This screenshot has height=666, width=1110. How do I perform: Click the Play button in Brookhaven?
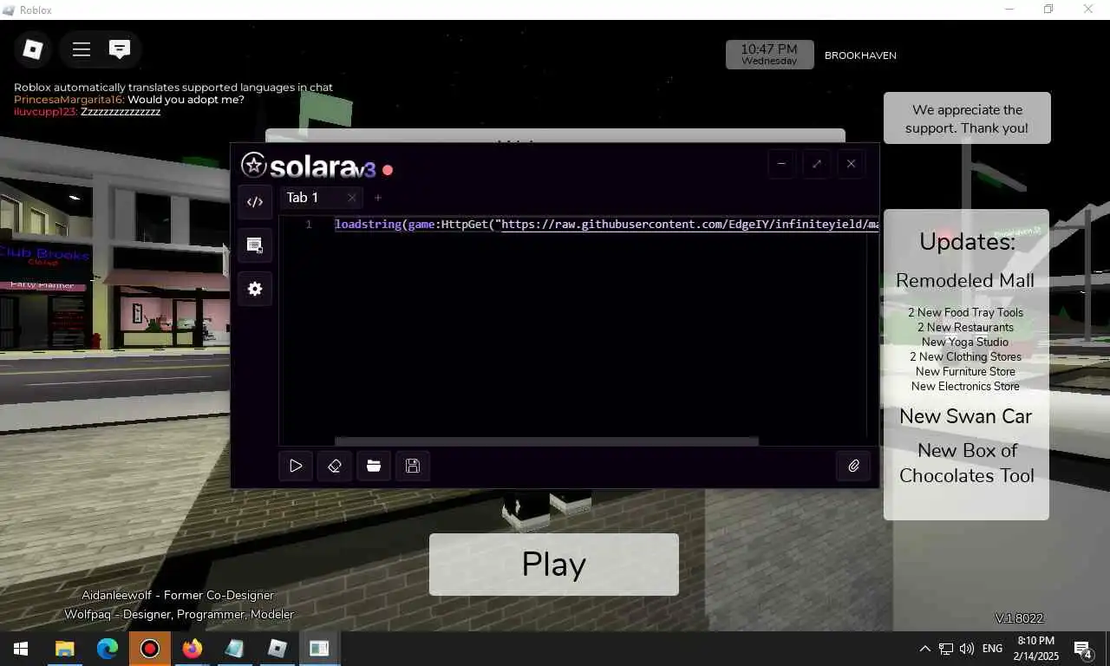[553, 565]
